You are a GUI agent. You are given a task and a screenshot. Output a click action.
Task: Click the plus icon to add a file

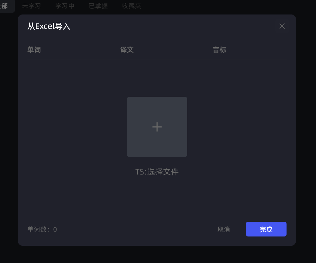(157, 127)
